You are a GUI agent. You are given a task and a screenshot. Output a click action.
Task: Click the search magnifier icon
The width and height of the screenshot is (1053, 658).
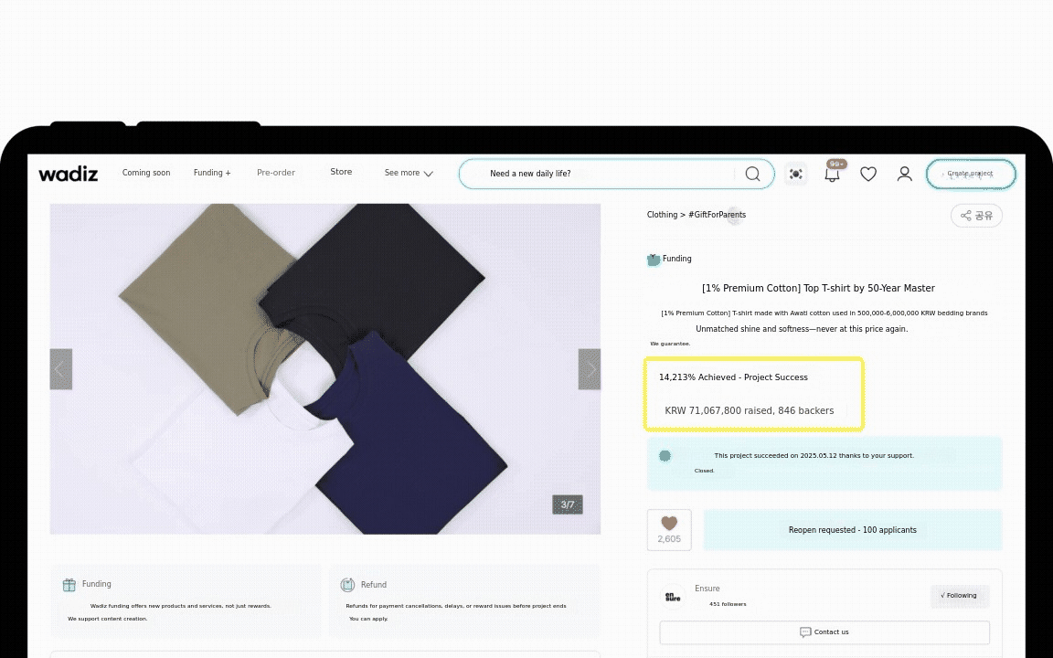point(752,174)
